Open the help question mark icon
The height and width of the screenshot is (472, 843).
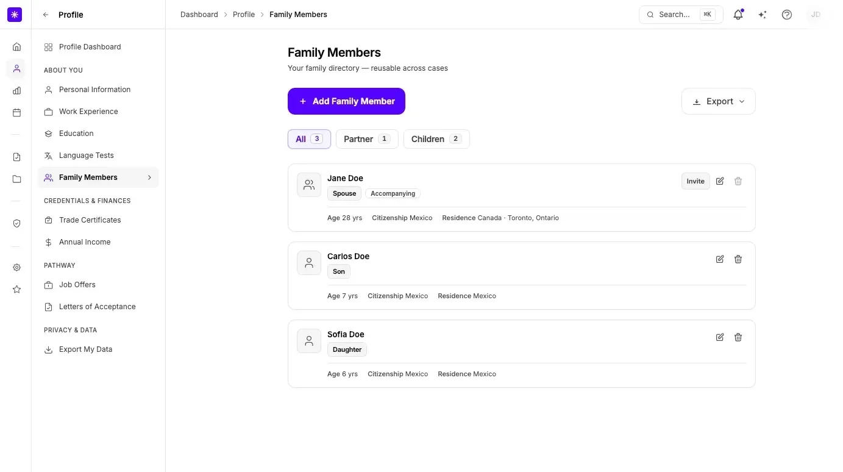[787, 15]
